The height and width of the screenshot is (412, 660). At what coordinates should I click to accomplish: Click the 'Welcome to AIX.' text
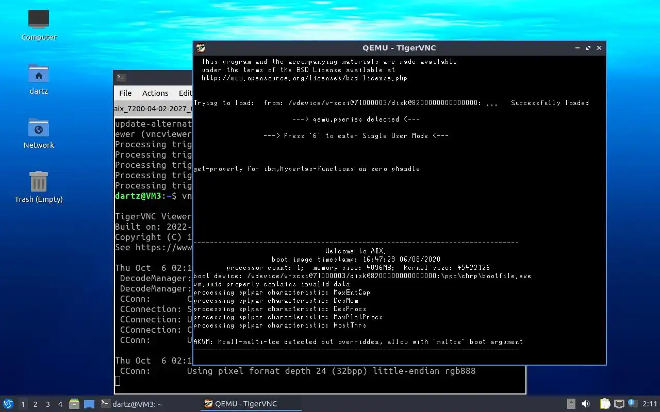(x=356, y=251)
